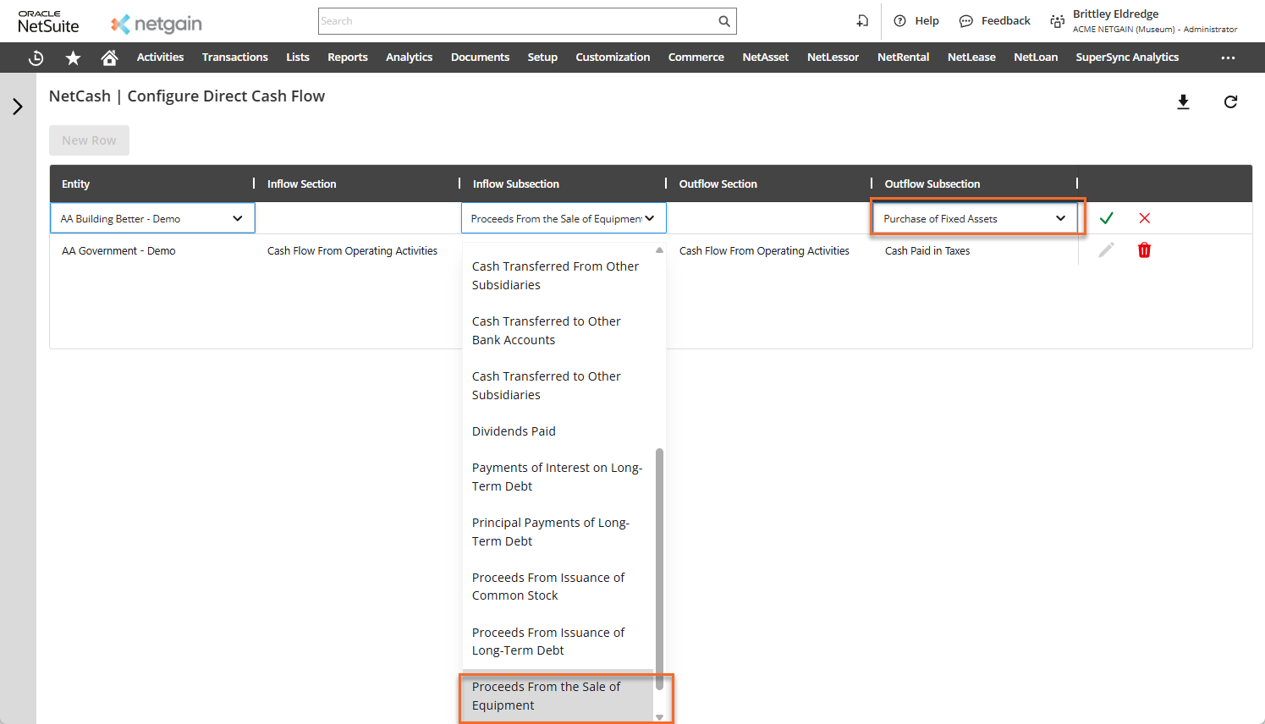The width and height of the screenshot is (1265, 724).
Task: Click the download export icon
Action: 1183,102
